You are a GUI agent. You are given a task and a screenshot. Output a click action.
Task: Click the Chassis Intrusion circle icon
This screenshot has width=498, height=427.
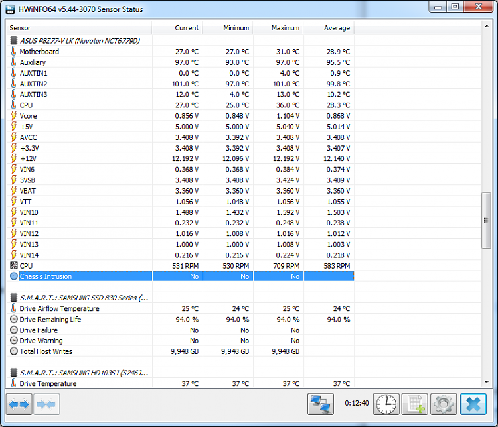(14, 276)
